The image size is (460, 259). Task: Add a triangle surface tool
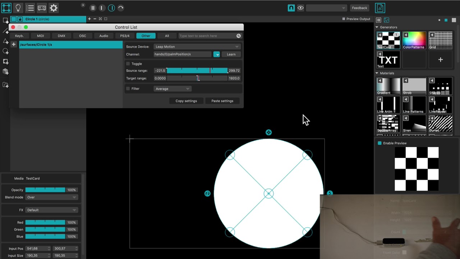pyautogui.click(x=5, y=41)
